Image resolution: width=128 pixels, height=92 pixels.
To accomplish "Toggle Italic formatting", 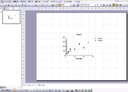I will click(107, 5).
